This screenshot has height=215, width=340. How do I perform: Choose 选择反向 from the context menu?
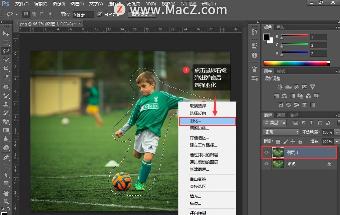(x=207, y=113)
